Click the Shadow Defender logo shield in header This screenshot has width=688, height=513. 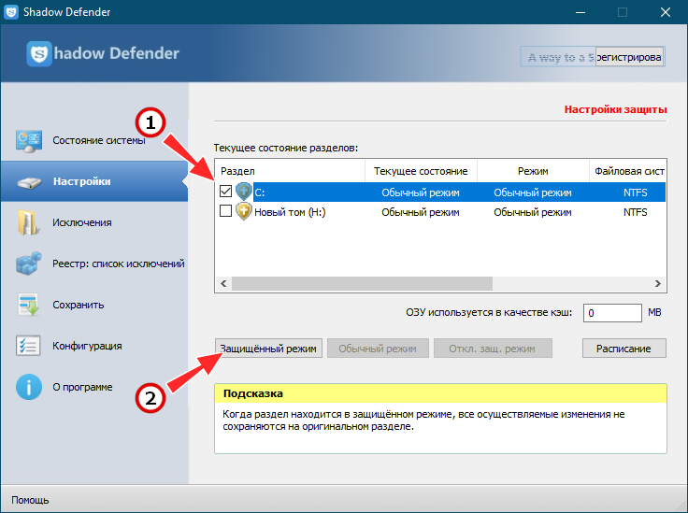pos(39,53)
